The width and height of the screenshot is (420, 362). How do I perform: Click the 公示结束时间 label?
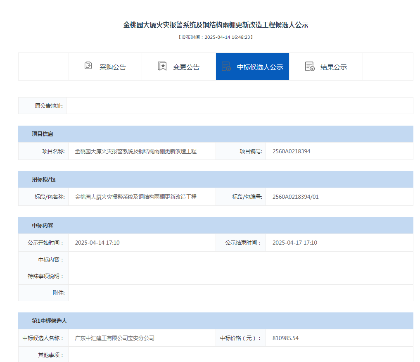point(243,243)
